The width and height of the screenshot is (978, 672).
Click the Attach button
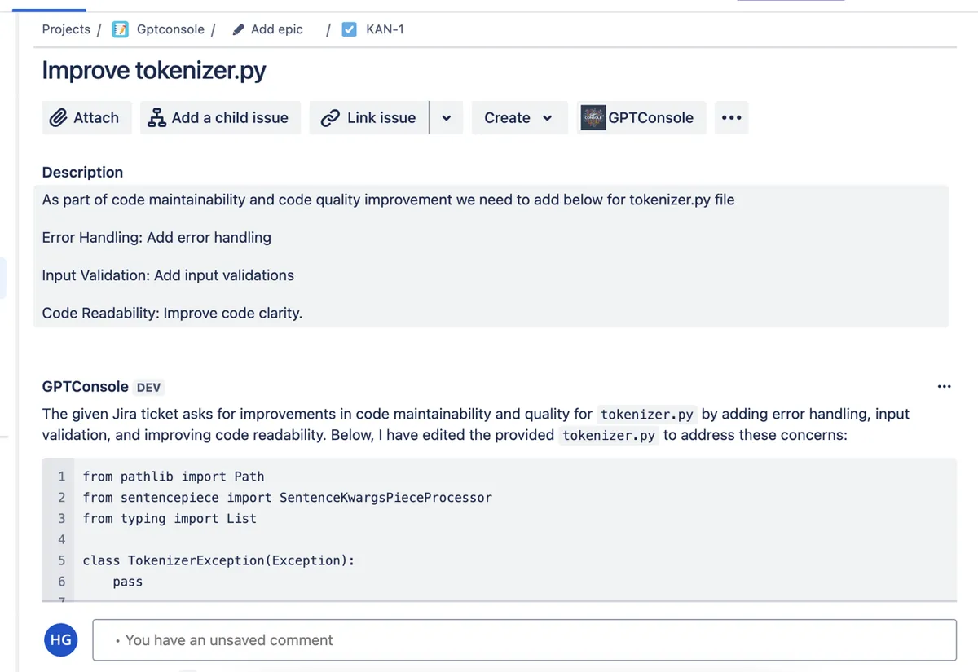(x=87, y=117)
